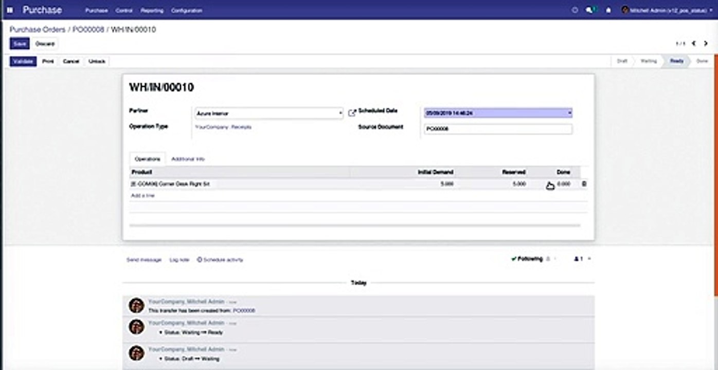This screenshot has height=370, width=718.
Task: Toggle the Following status button
Action: tap(527, 259)
